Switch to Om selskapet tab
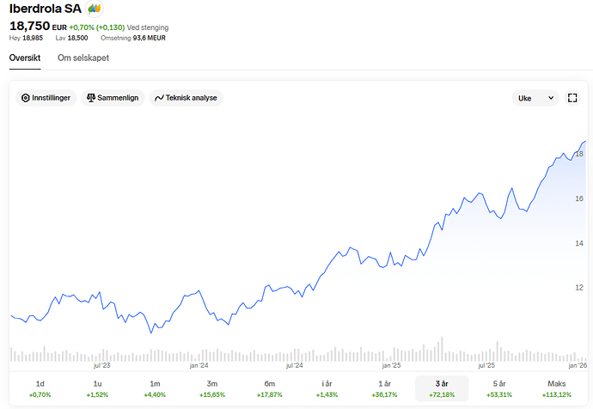This screenshot has width=593, height=409. [x=83, y=58]
